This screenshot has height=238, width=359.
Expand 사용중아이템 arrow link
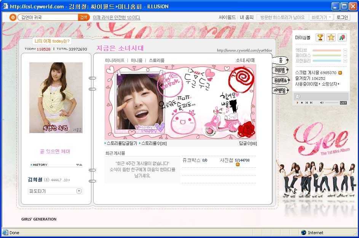[x=308, y=84]
